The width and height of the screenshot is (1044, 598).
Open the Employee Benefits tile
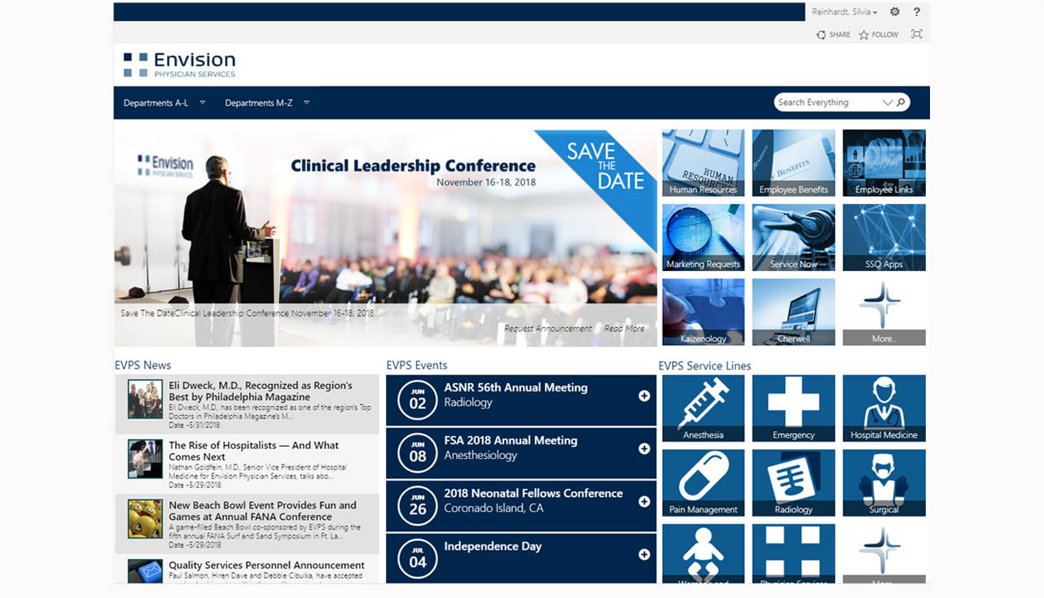pos(793,163)
